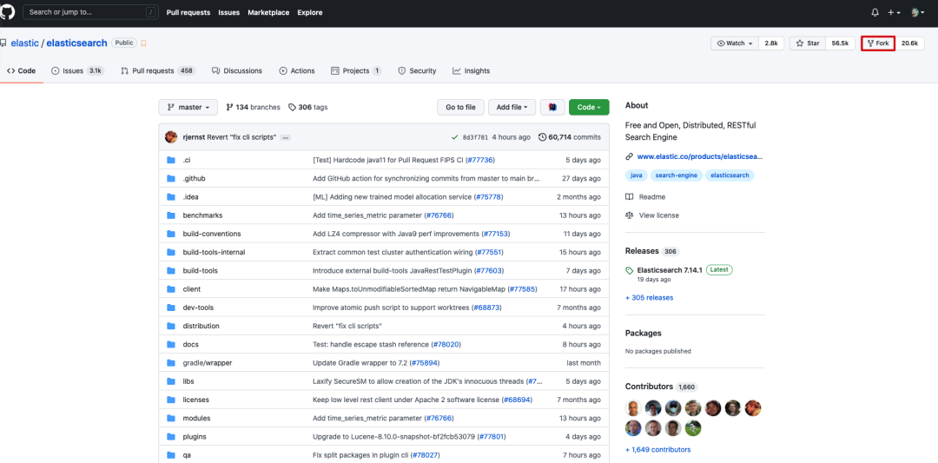View the 60,714 commits history
This screenshot has width=938, height=463.
coord(570,137)
